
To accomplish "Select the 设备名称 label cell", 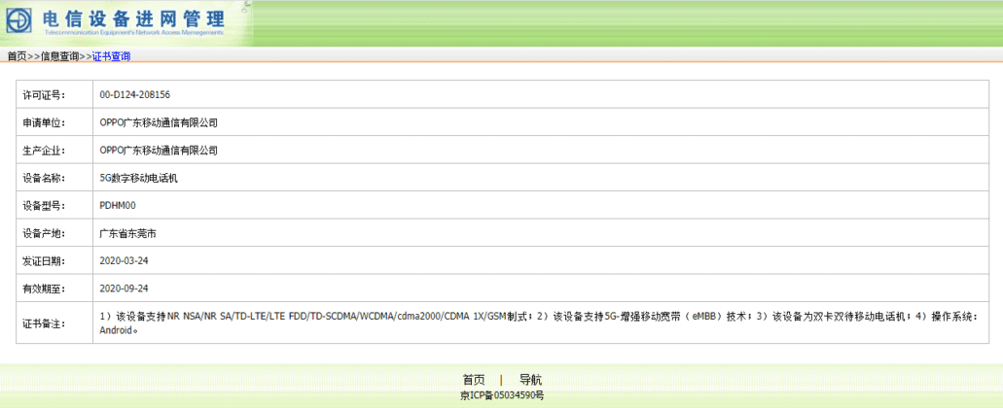I will click(x=54, y=178).
